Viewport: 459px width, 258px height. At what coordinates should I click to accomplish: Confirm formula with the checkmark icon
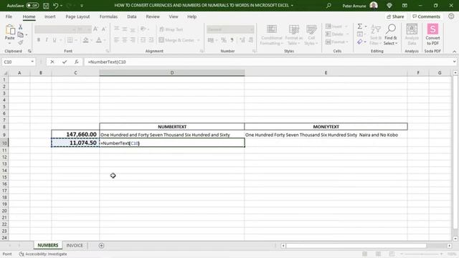(65, 62)
